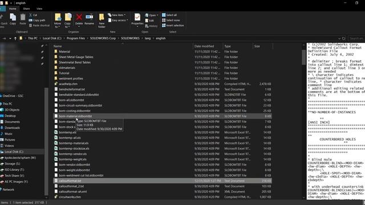Select Documents in navigation pane
Screen dimensions: 365x205
pyautogui.click(x=12, y=122)
